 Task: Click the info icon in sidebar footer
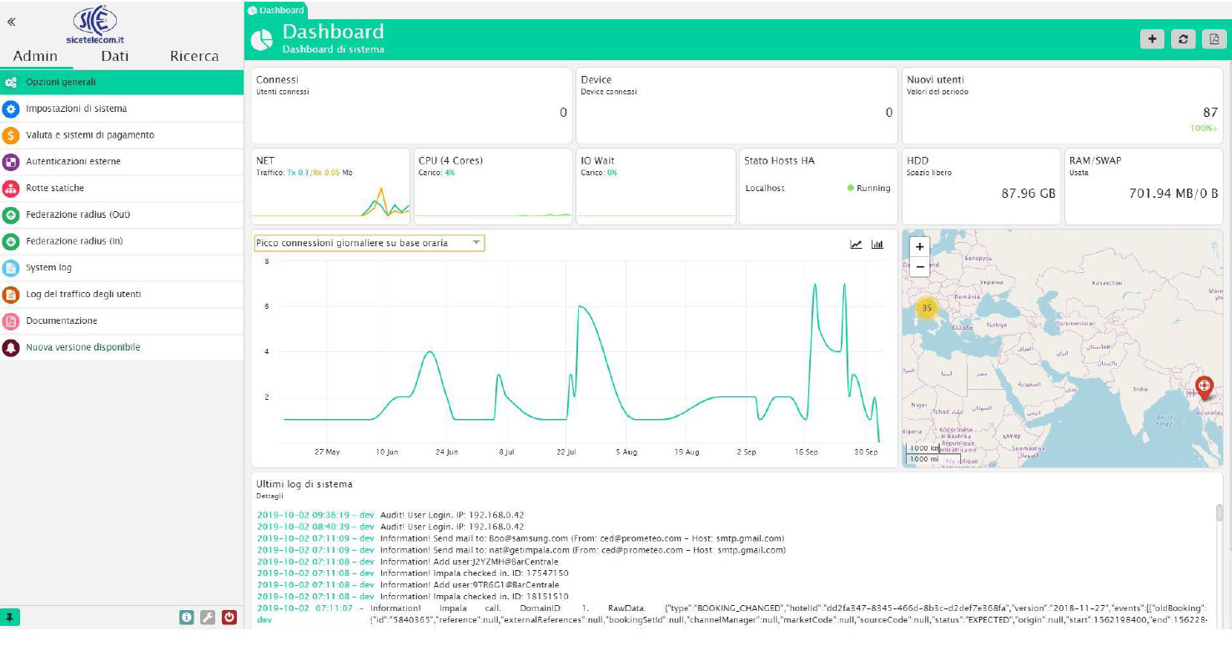coord(187,618)
